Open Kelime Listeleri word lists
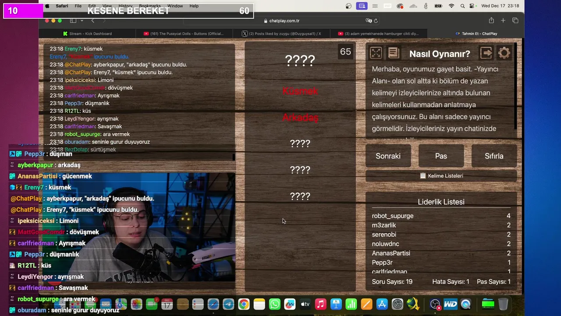 pos(441,176)
